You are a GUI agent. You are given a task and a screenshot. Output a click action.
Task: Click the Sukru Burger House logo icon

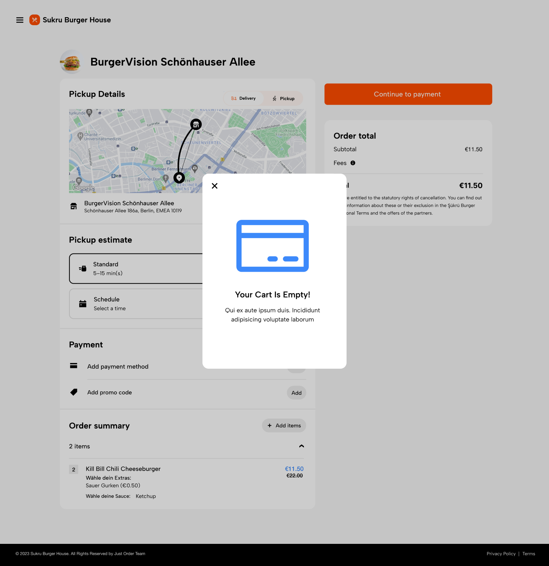tap(35, 20)
